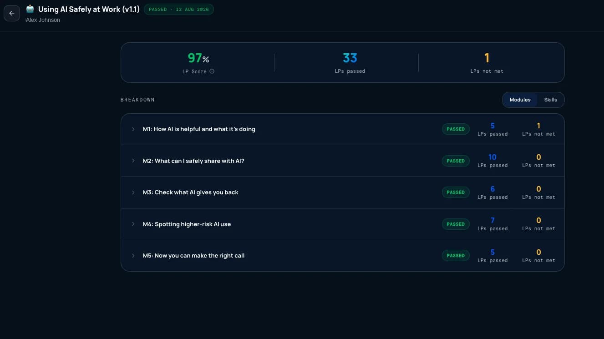604x339 pixels.
Task: Expand M3: Check what AI gives back chevron
Action: 133,192
